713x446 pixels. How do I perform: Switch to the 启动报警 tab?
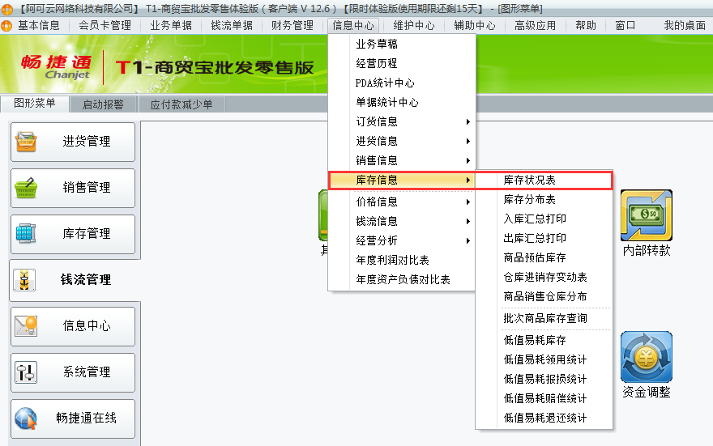(x=103, y=104)
